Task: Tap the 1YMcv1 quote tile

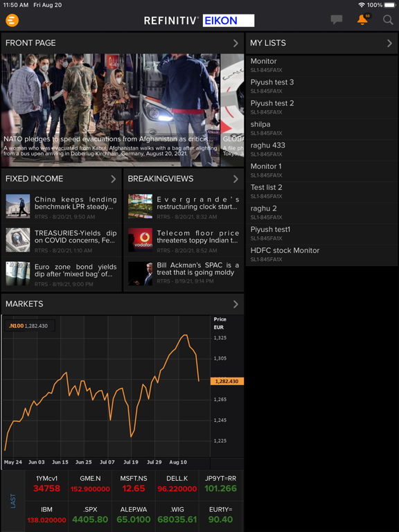Action: pyautogui.click(x=47, y=485)
